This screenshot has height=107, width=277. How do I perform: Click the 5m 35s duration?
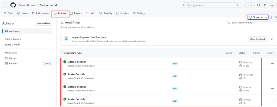[246, 66]
